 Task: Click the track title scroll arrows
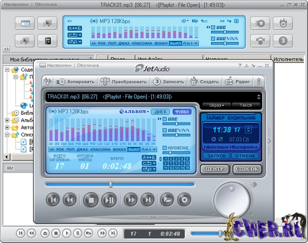point(258,97)
